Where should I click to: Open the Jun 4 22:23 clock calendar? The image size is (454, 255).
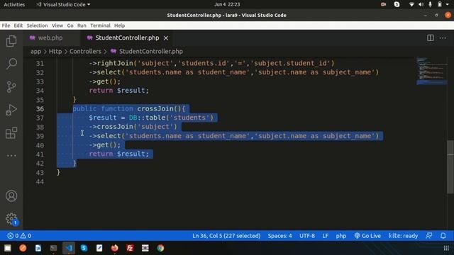tap(227, 4)
